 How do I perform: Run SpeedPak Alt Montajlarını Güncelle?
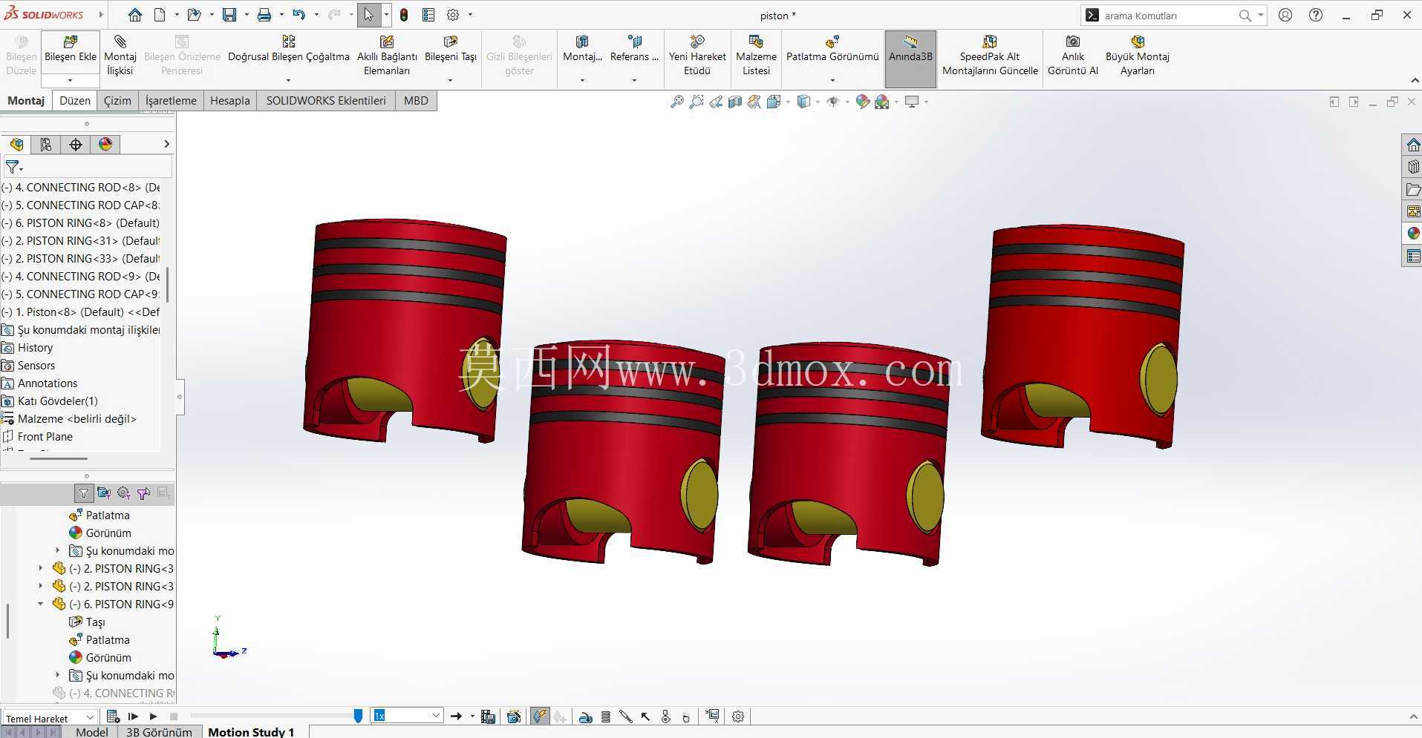click(x=990, y=54)
